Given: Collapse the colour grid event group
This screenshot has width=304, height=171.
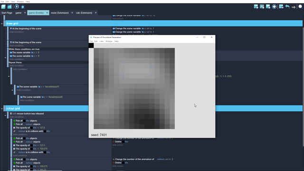Looking at the screenshot, I should coord(2,109).
